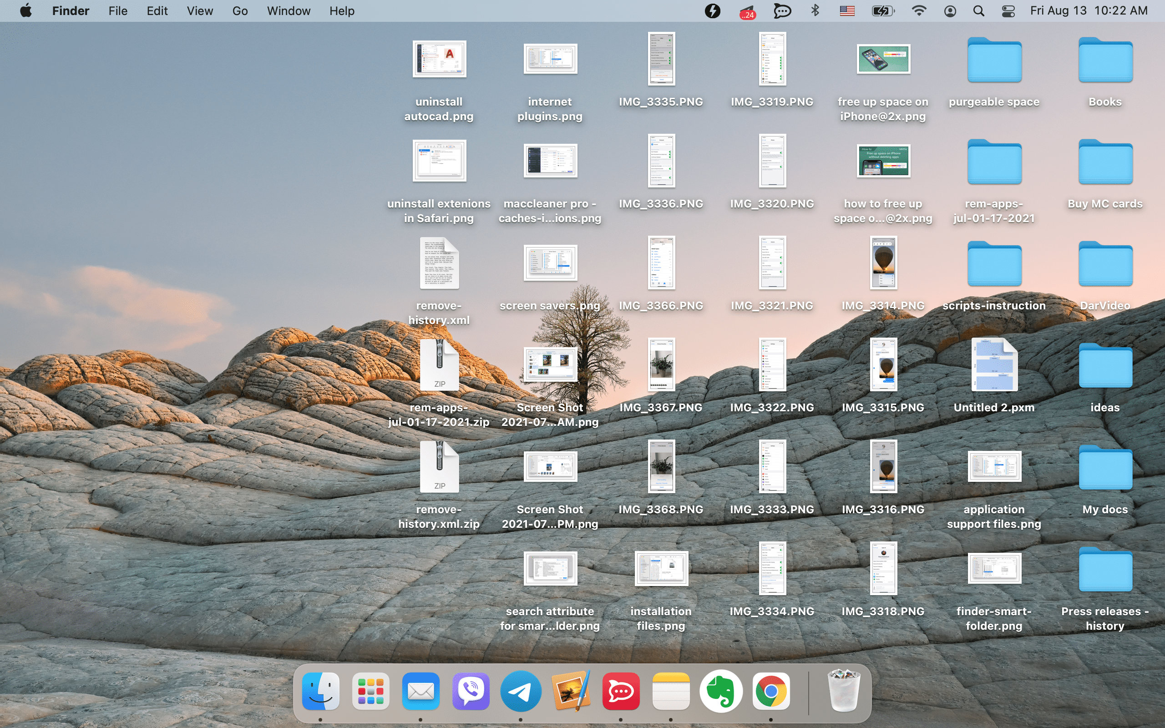Click the View menu in Finder
1165x728 pixels.
[199, 10]
